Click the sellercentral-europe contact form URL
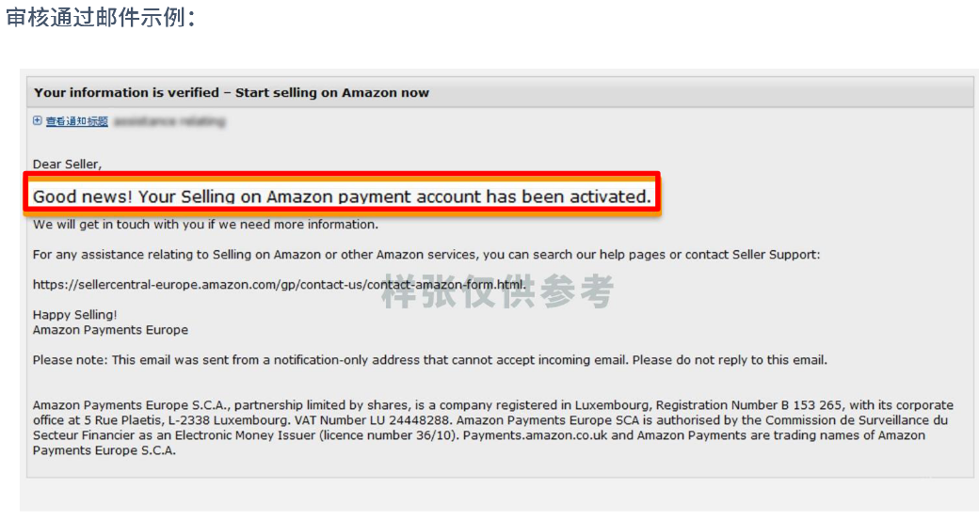The image size is (979, 519). [x=279, y=285]
